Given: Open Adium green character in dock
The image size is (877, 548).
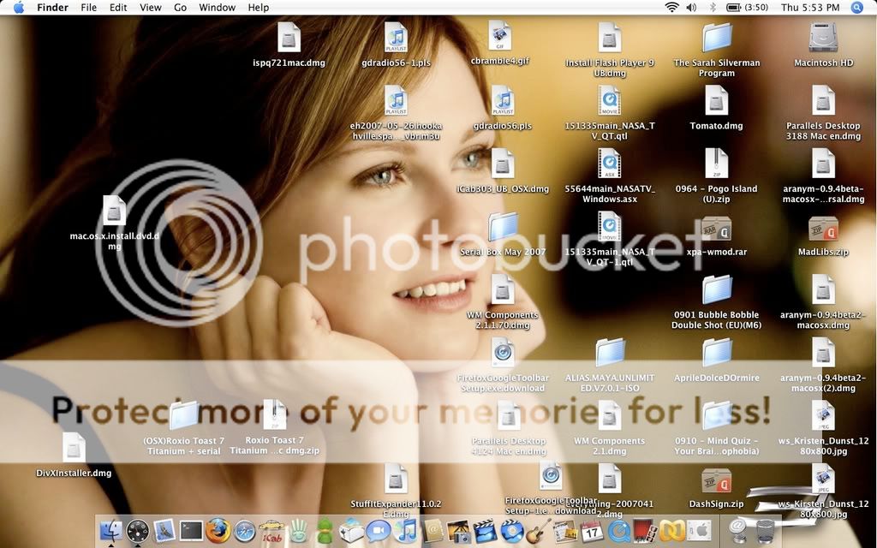Looking at the screenshot, I should 325,530.
